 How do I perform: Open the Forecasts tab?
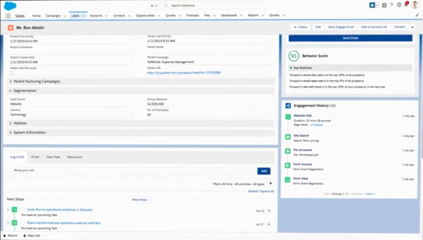click(x=192, y=15)
